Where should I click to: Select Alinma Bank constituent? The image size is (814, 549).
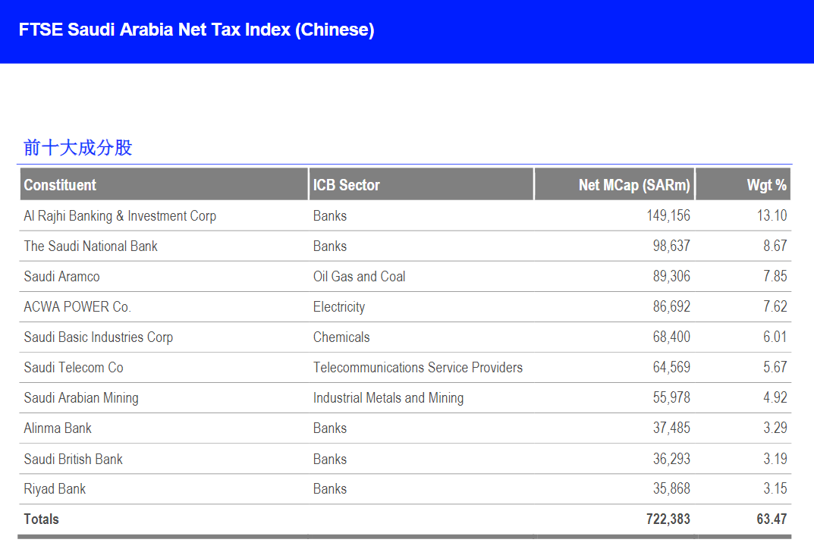point(58,428)
